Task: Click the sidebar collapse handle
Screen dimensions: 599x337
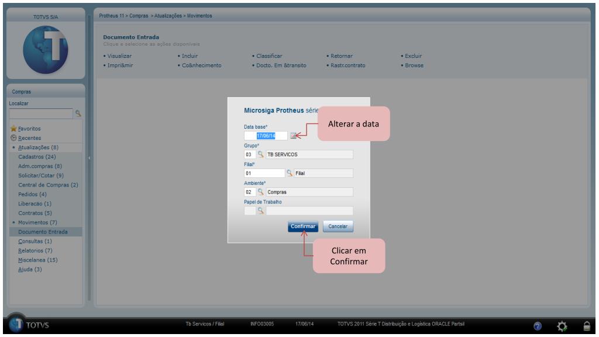Action: (89, 157)
